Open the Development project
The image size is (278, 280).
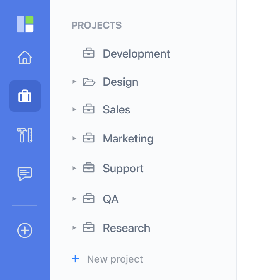tap(137, 53)
